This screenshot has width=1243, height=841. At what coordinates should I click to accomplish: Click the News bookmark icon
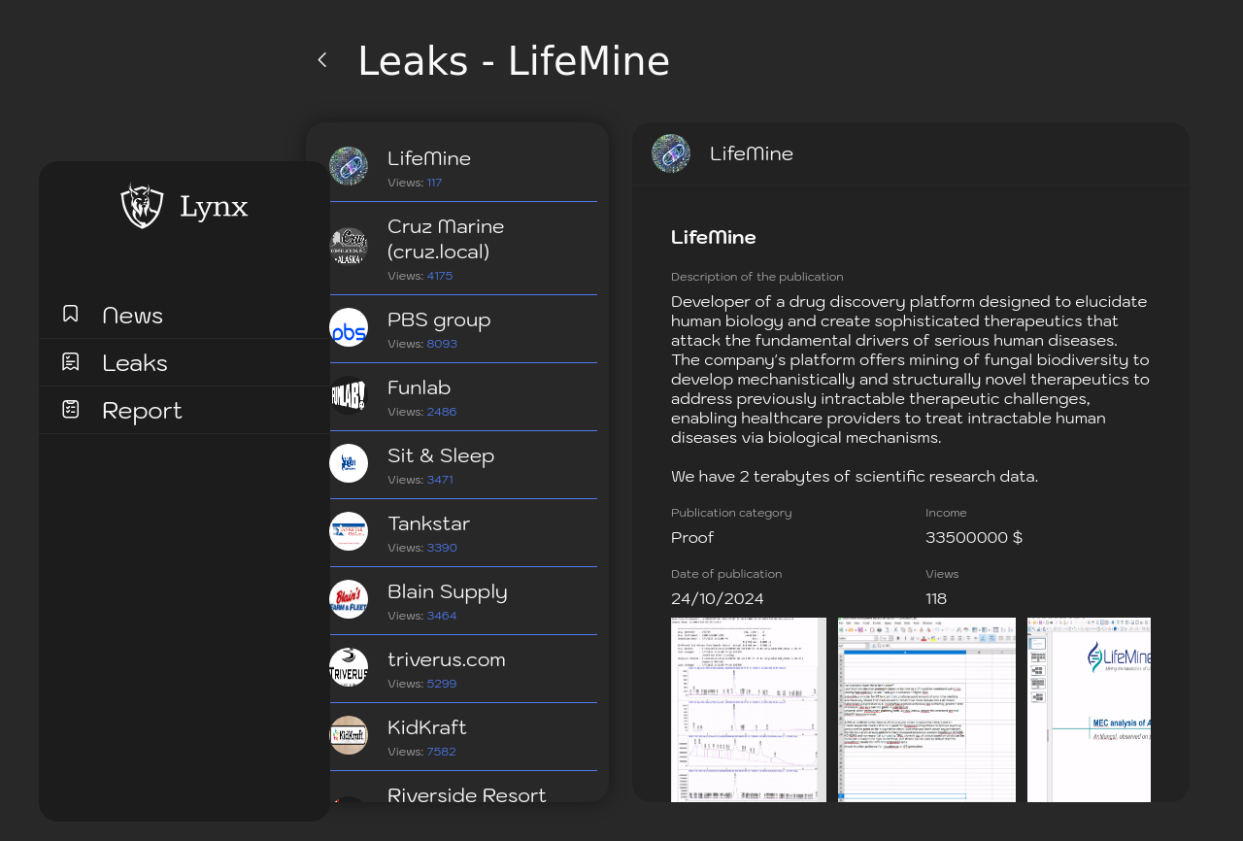click(x=71, y=314)
